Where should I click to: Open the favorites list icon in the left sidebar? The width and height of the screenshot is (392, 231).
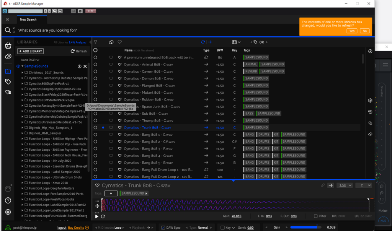click(x=8, y=92)
